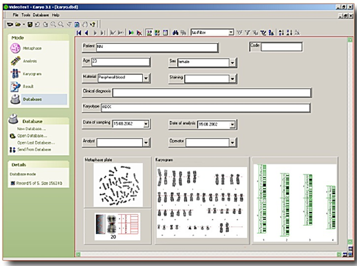Image resolution: width=357 pixels, height=266 pixels.
Task: Click the Karyogram image thumbnail
Action: (x=201, y=202)
